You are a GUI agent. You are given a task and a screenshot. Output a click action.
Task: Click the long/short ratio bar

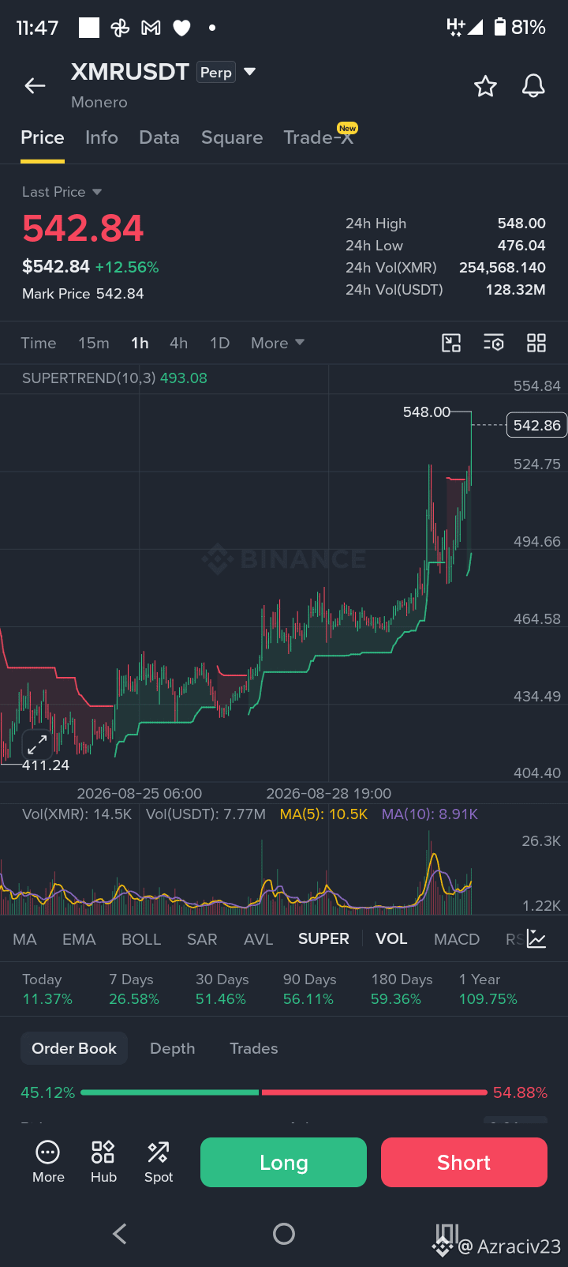(284, 1092)
